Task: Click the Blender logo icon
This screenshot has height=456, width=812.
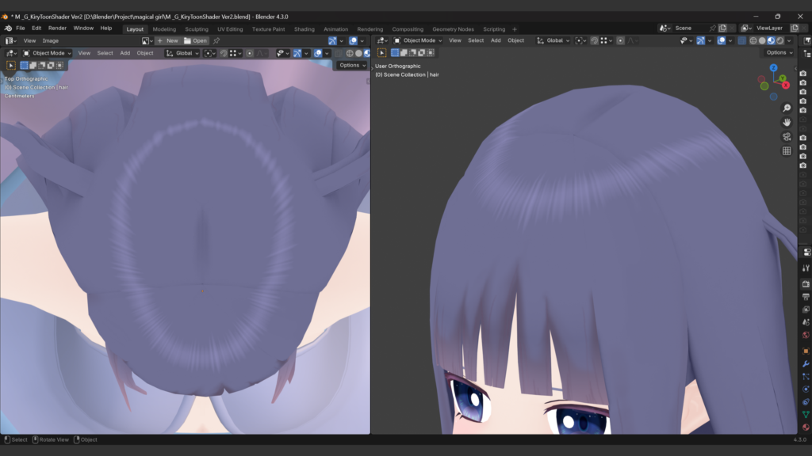Action: tap(8, 28)
